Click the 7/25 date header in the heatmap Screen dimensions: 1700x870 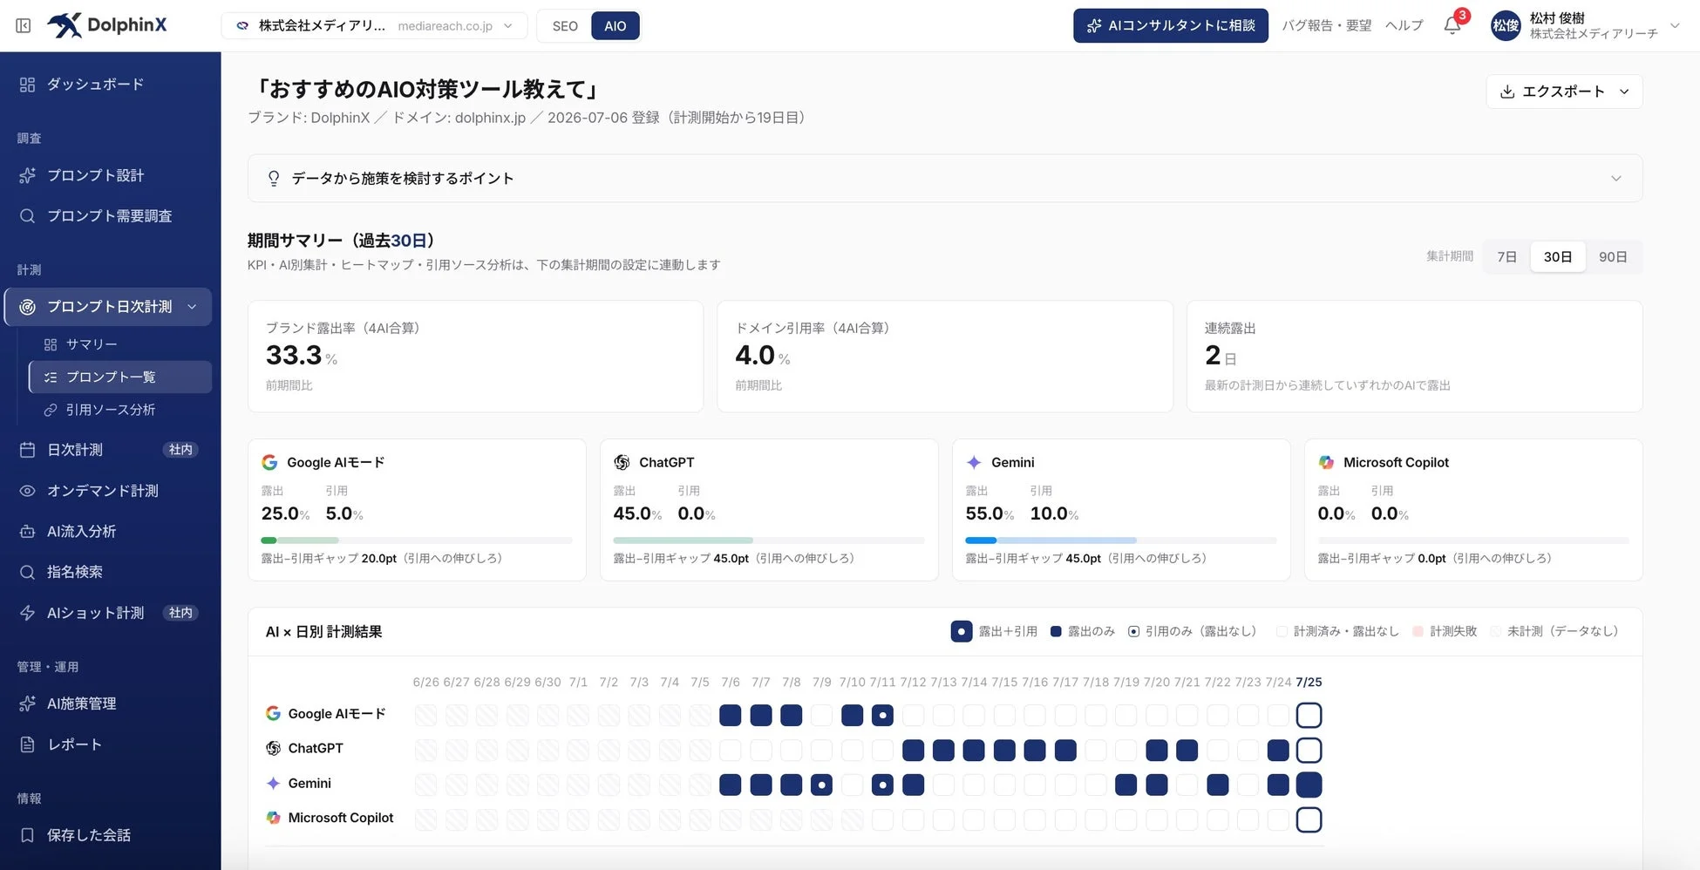1309,683
